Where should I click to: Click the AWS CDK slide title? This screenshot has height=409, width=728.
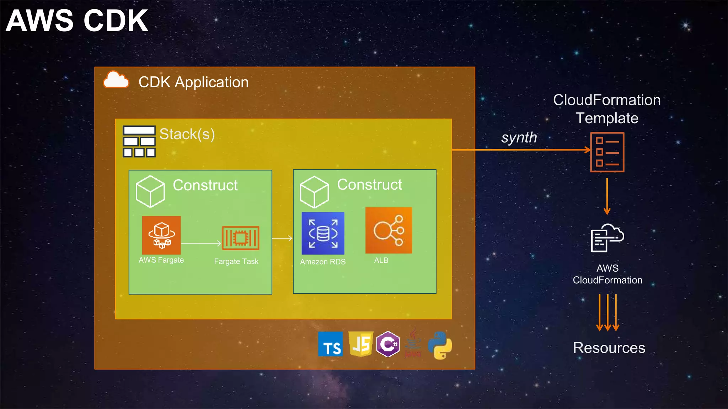click(77, 21)
